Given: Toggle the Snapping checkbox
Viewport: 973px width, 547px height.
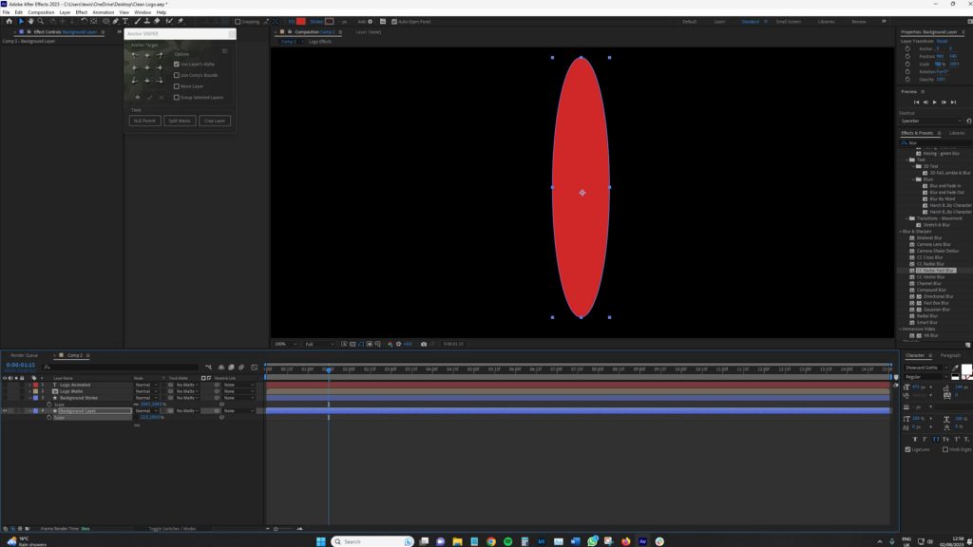Looking at the screenshot, I should 238,22.
